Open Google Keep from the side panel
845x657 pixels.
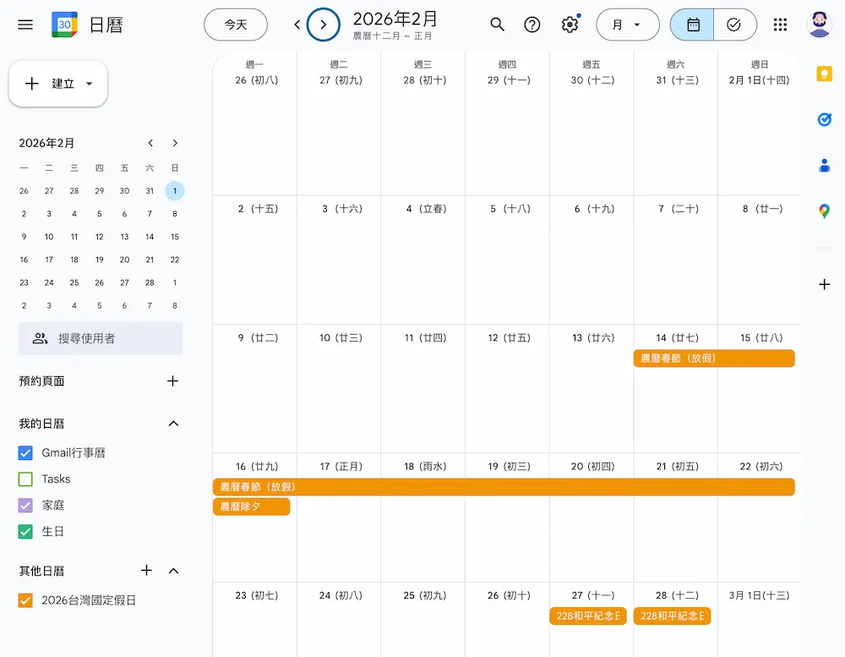[825, 74]
